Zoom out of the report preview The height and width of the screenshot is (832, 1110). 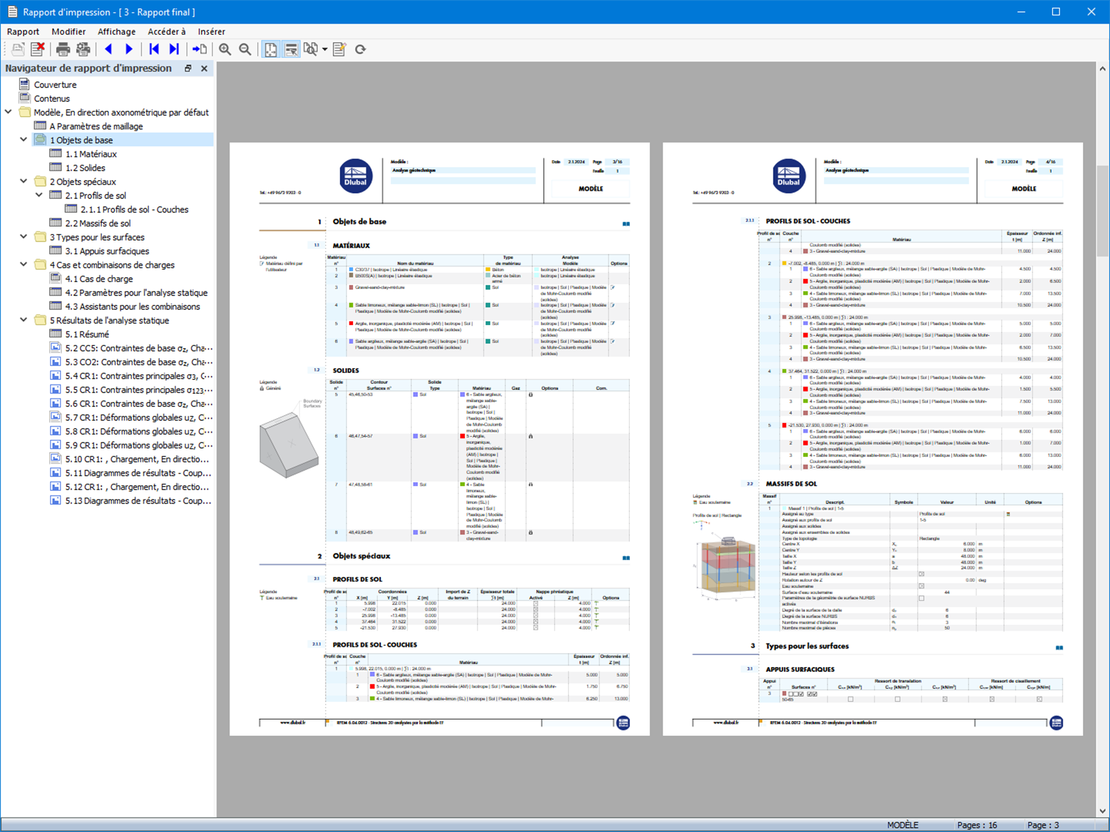[x=245, y=49]
